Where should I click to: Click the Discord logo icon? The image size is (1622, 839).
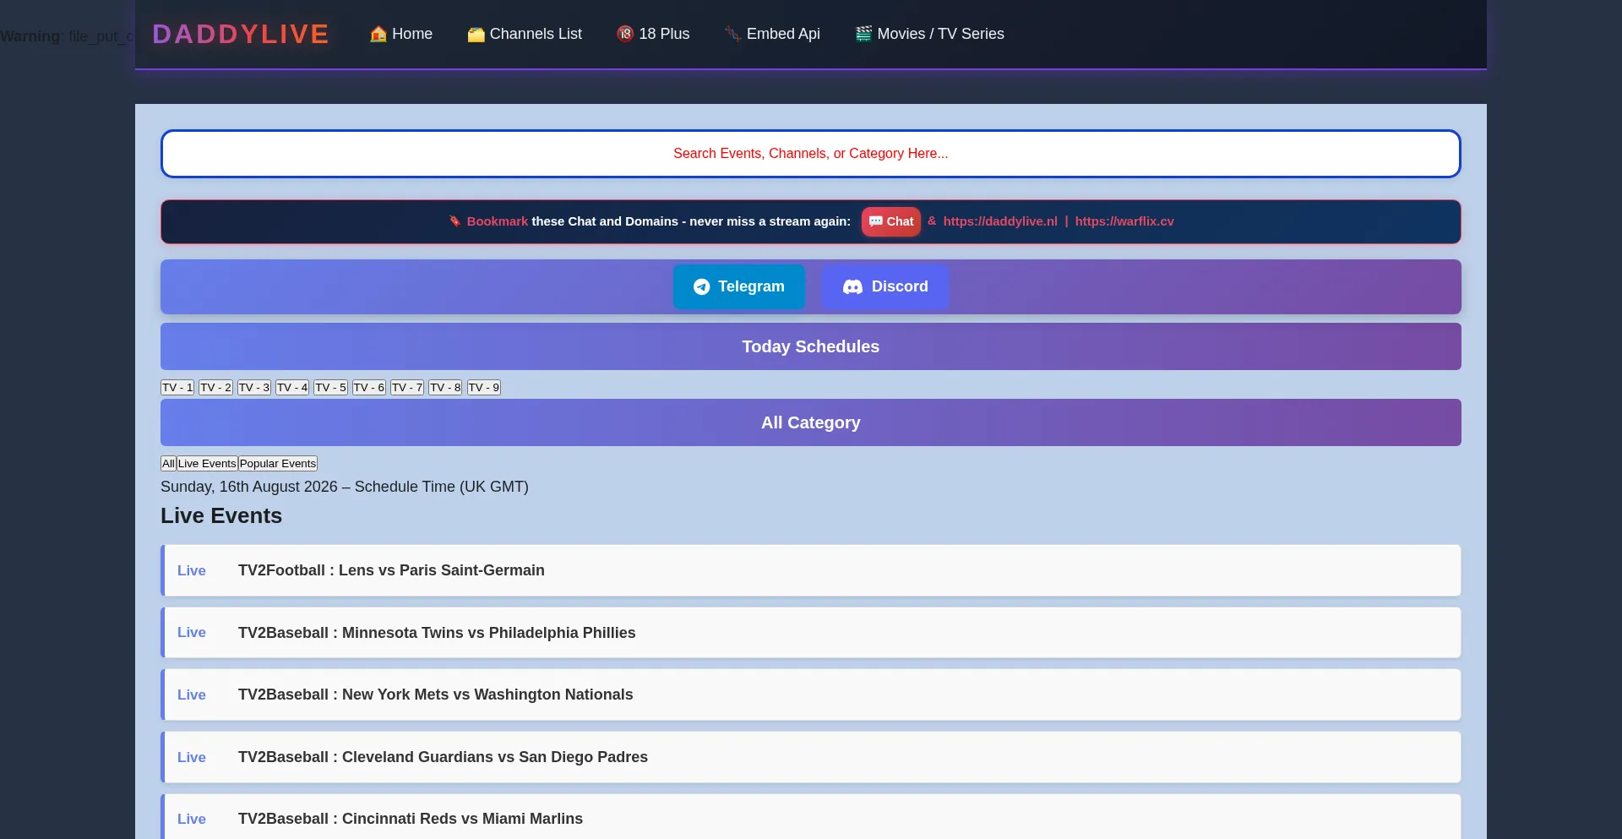coord(853,287)
